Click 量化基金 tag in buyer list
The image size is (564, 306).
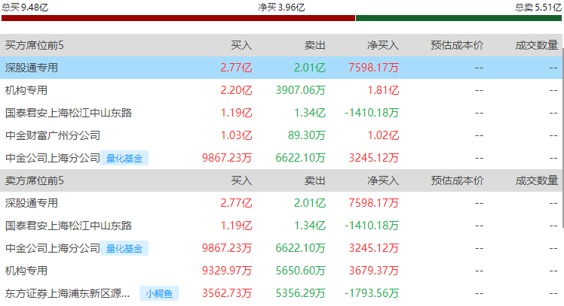coord(124,158)
